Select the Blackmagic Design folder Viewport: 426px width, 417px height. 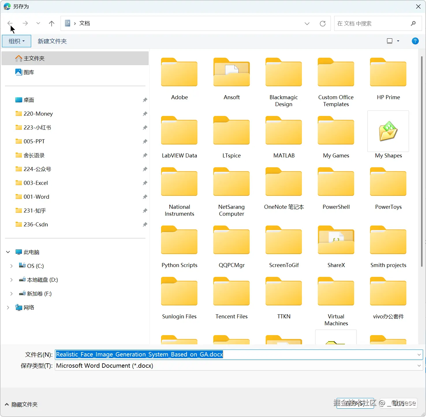click(284, 82)
